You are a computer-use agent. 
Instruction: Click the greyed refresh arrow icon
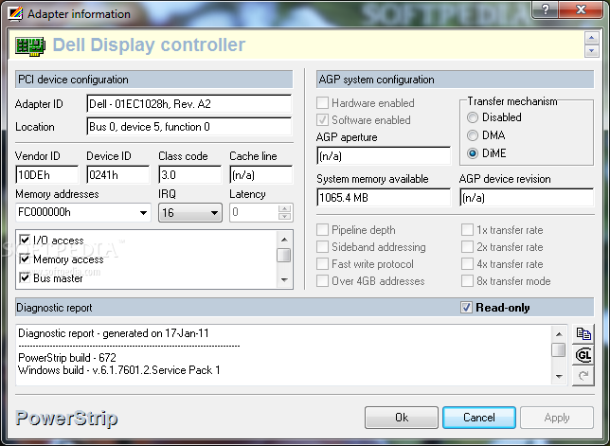pos(583,376)
